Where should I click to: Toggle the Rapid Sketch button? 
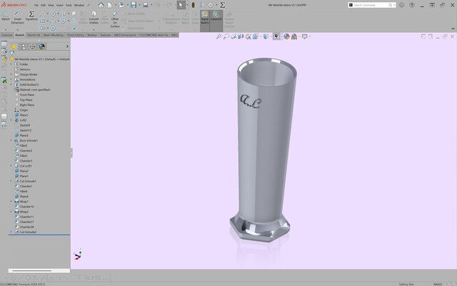(204, 18)
